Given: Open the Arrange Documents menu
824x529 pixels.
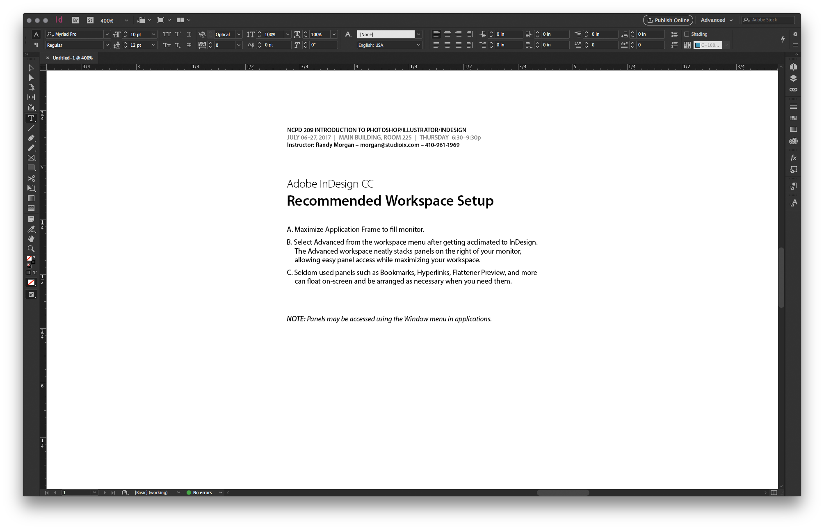Looking at the screenshot, I should (x=183, y=20).
